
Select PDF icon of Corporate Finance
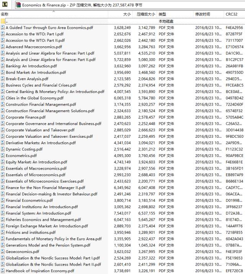click(x=3, y=117)
